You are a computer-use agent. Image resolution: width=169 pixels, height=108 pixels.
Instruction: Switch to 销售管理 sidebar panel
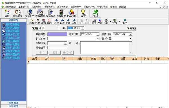[x=14, y=103]
